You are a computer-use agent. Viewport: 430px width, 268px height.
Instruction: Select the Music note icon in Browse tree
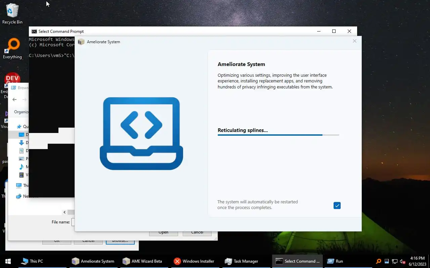(x=21, y=167)
